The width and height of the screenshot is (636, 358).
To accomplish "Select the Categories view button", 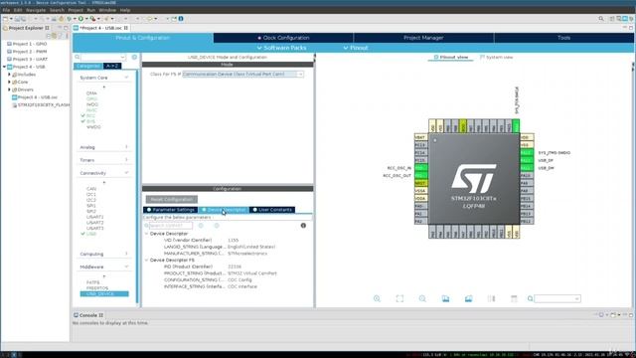I will click(x=88, y=66).
